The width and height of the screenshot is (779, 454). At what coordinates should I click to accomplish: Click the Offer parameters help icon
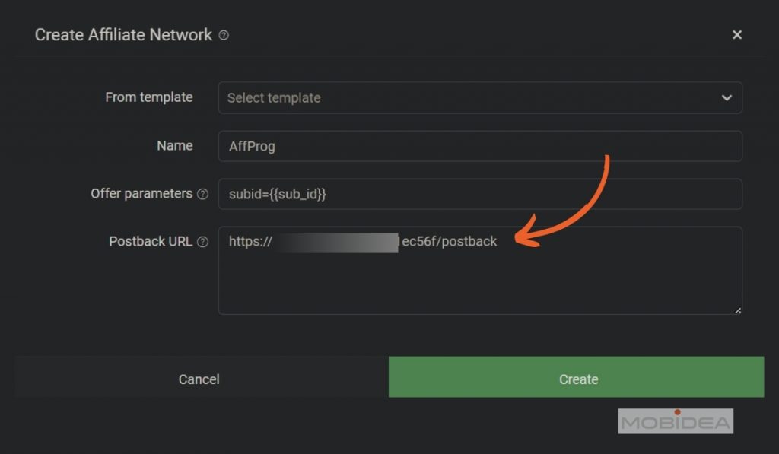coord(202,194)
